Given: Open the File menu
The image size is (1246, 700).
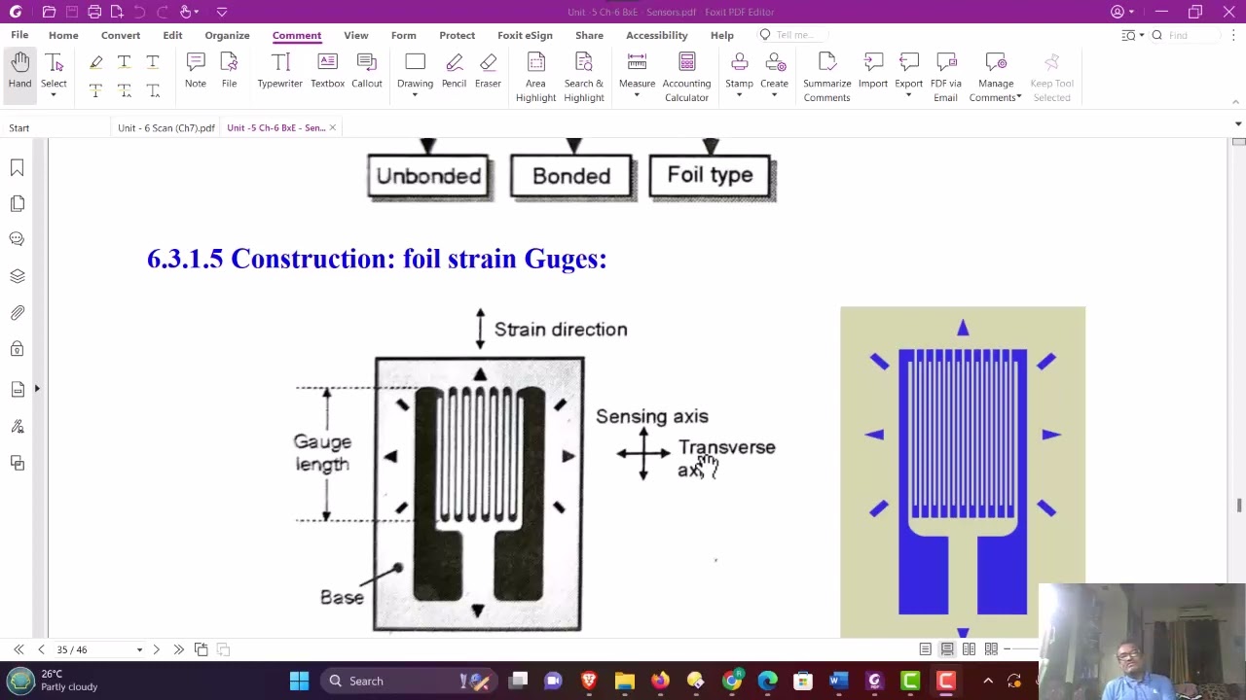Looking at the screenshot, I should pos(19,35).
